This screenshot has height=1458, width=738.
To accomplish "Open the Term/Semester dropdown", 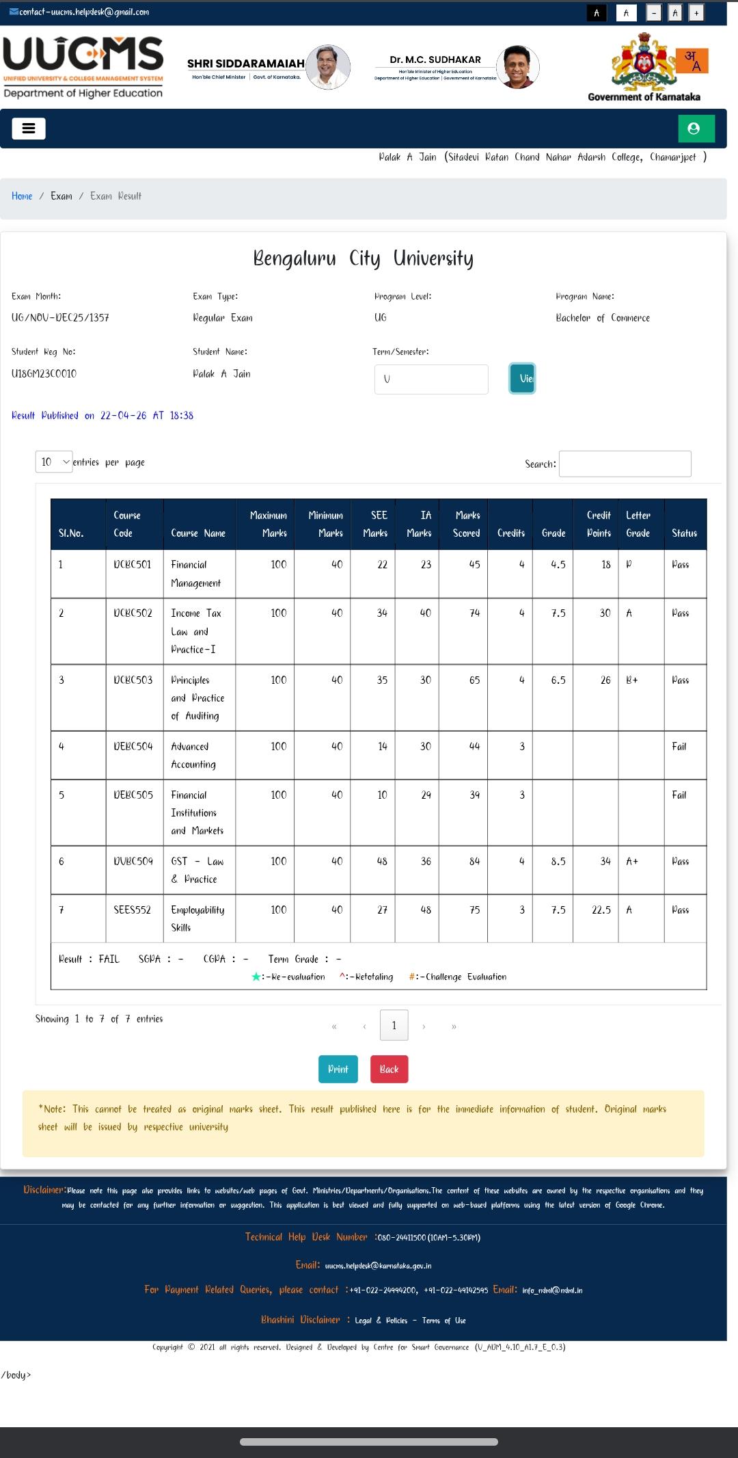I will [431, 379].
